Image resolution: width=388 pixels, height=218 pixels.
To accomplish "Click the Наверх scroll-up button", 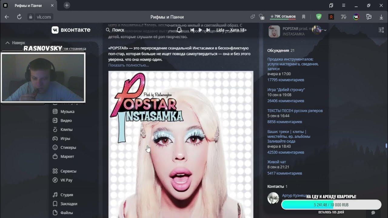I will click(x=15, y=43).
